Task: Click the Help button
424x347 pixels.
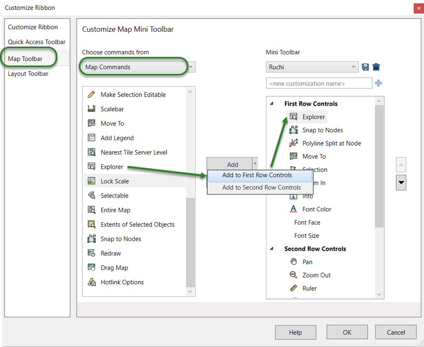Action: 295,332
